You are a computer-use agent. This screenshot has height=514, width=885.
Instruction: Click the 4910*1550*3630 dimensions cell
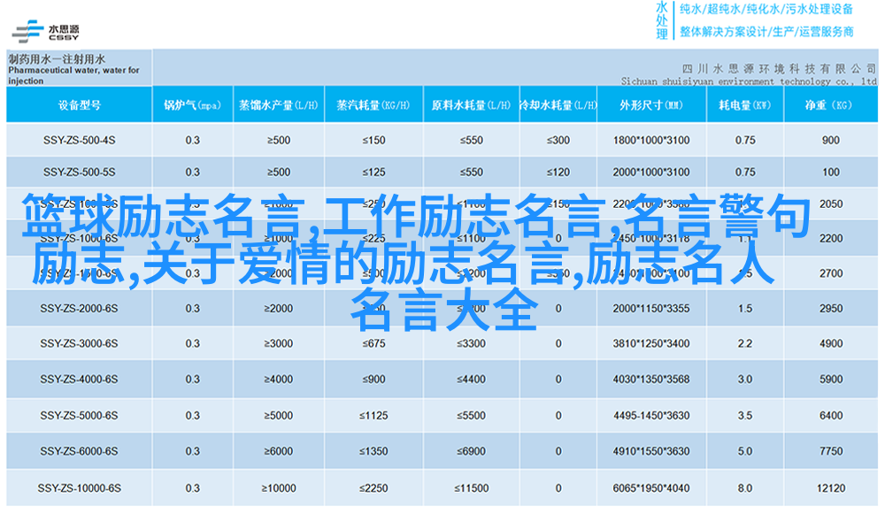(651, 451)
